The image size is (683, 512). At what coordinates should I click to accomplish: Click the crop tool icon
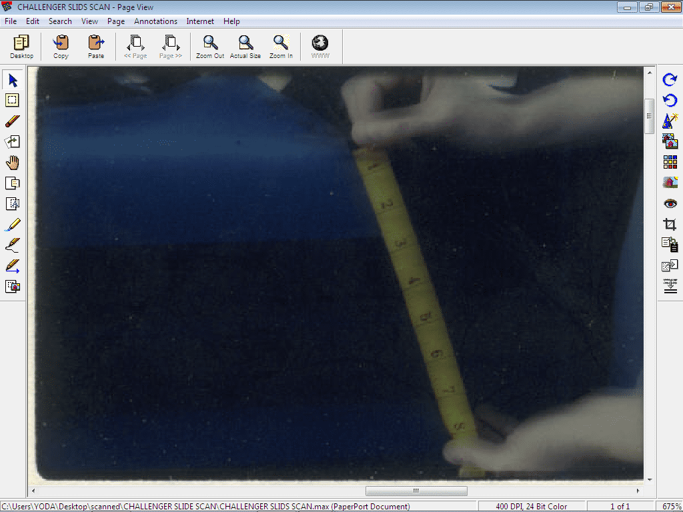pyautogui.click(x=670, y=225)
